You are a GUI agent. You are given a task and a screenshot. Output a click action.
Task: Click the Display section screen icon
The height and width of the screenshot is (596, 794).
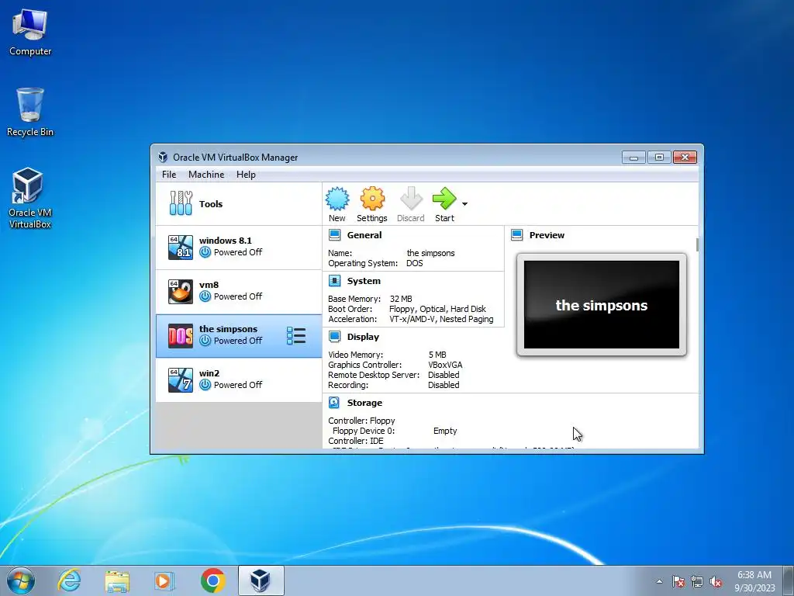[334, 337]
